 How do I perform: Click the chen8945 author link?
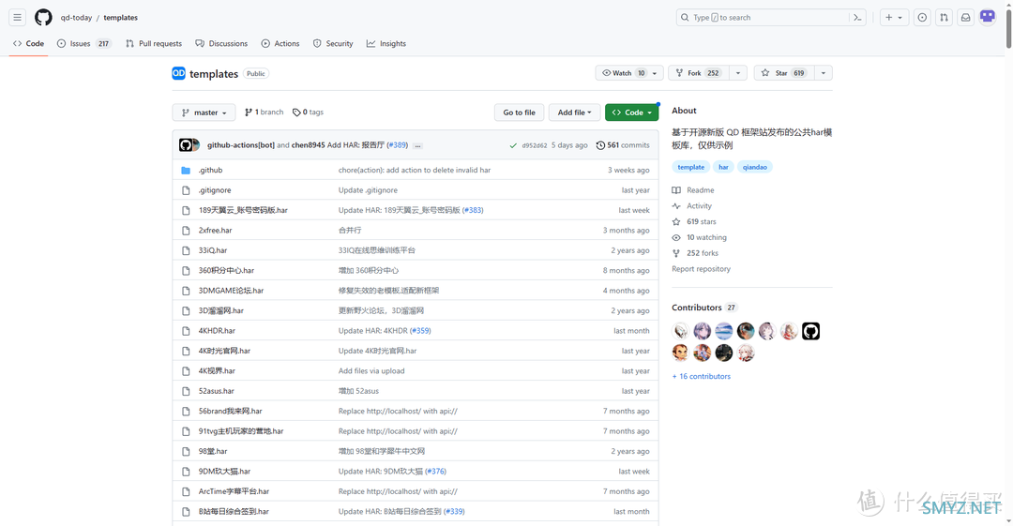click(309, 145)
